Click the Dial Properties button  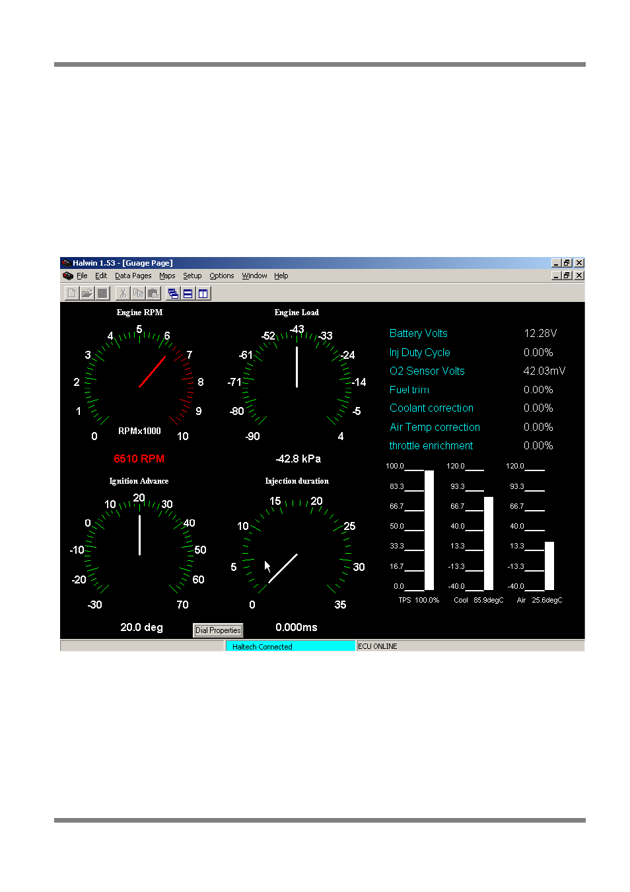click(218, 630)
